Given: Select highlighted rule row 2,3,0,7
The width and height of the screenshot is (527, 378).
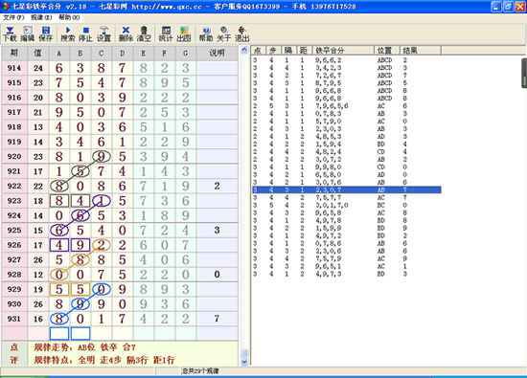Looking at the screenshot, I should (347, 190).
